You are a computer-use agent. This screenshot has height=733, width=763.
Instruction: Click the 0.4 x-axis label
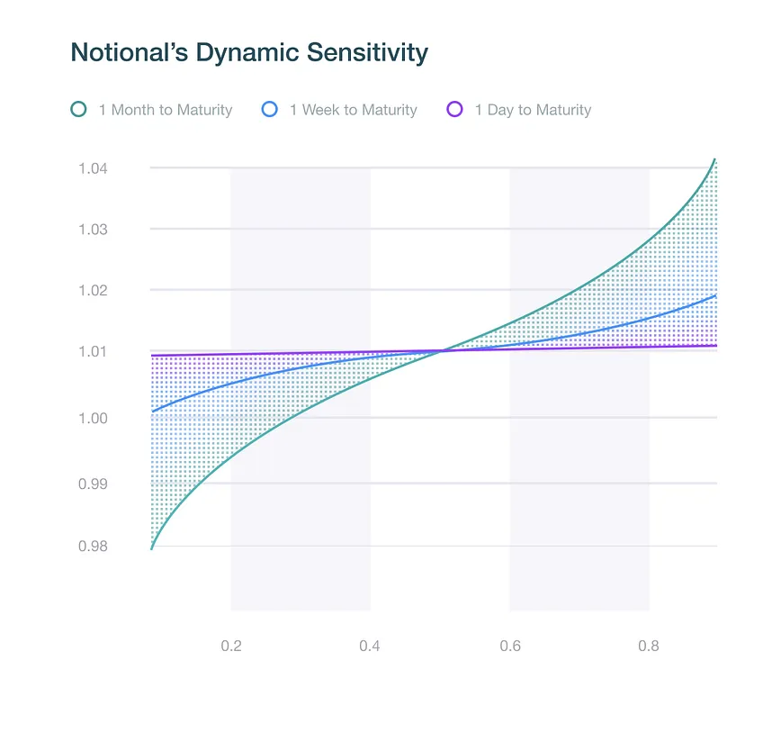point(370,646)
